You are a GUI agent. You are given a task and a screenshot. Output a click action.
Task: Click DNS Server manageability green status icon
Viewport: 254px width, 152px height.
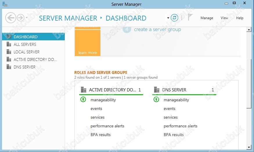(x=156, y=100)
